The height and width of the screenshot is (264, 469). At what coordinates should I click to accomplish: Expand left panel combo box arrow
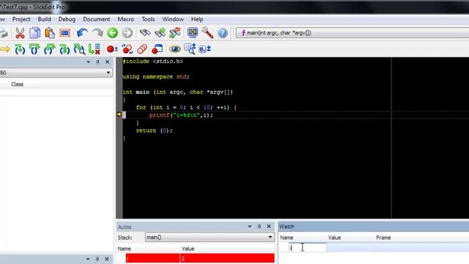108,73
